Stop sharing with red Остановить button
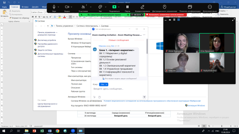The width and height of the screenshot is (239, 134). (x=166, y=15)
